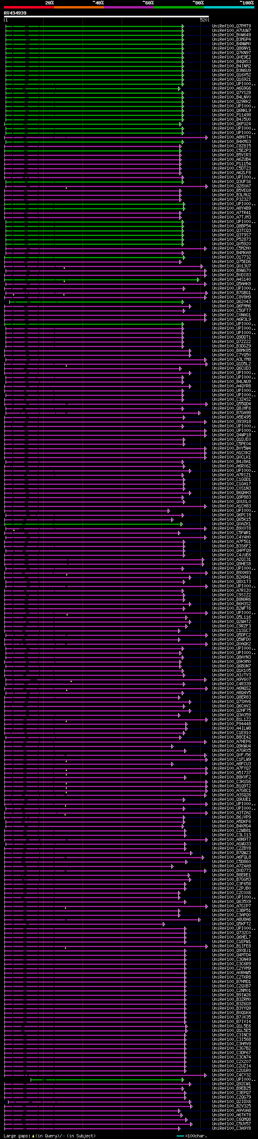Select the AV434939 query label

pos(15,13)
